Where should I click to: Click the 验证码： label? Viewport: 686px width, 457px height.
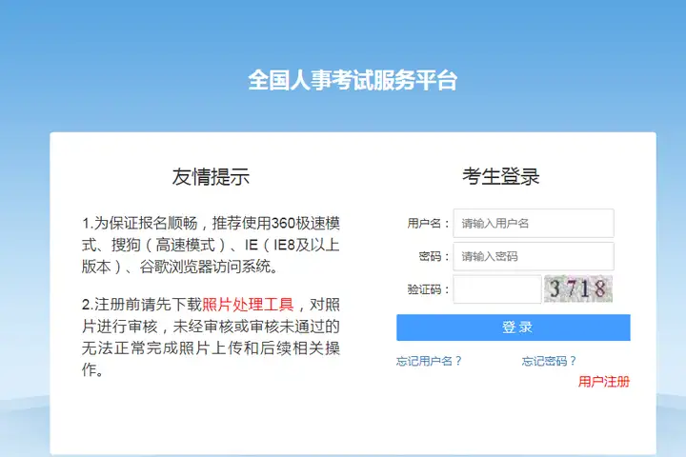[429, 289]
